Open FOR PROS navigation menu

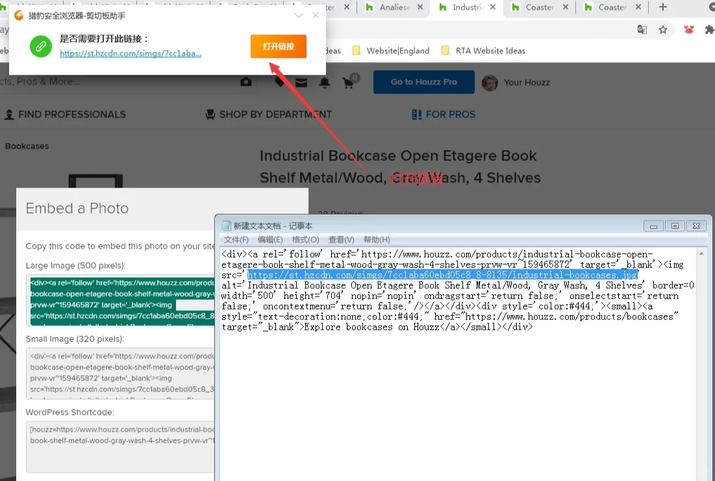[x=444, y=114]
